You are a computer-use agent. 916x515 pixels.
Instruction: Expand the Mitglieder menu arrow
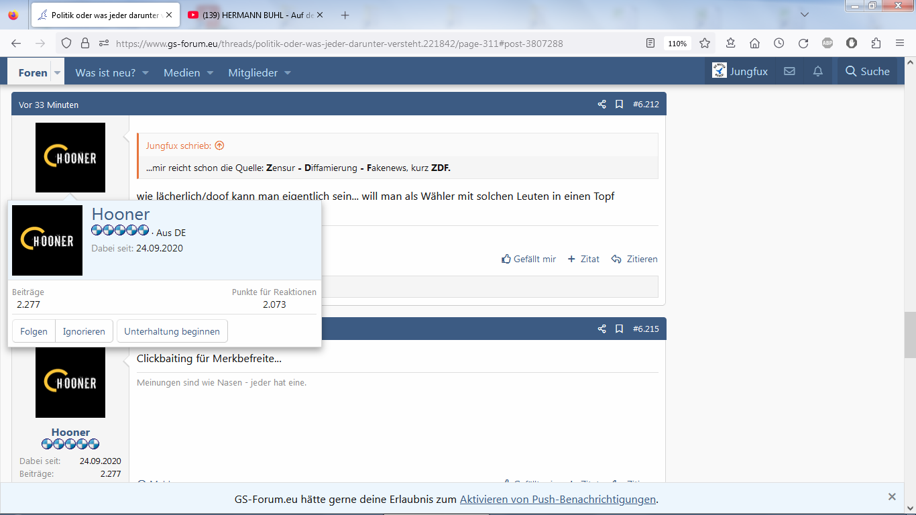(x=288, y=72)
